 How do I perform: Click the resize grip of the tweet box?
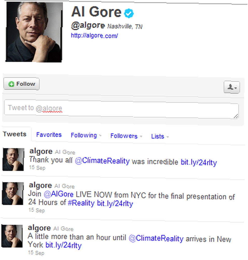tap(236, 116)
